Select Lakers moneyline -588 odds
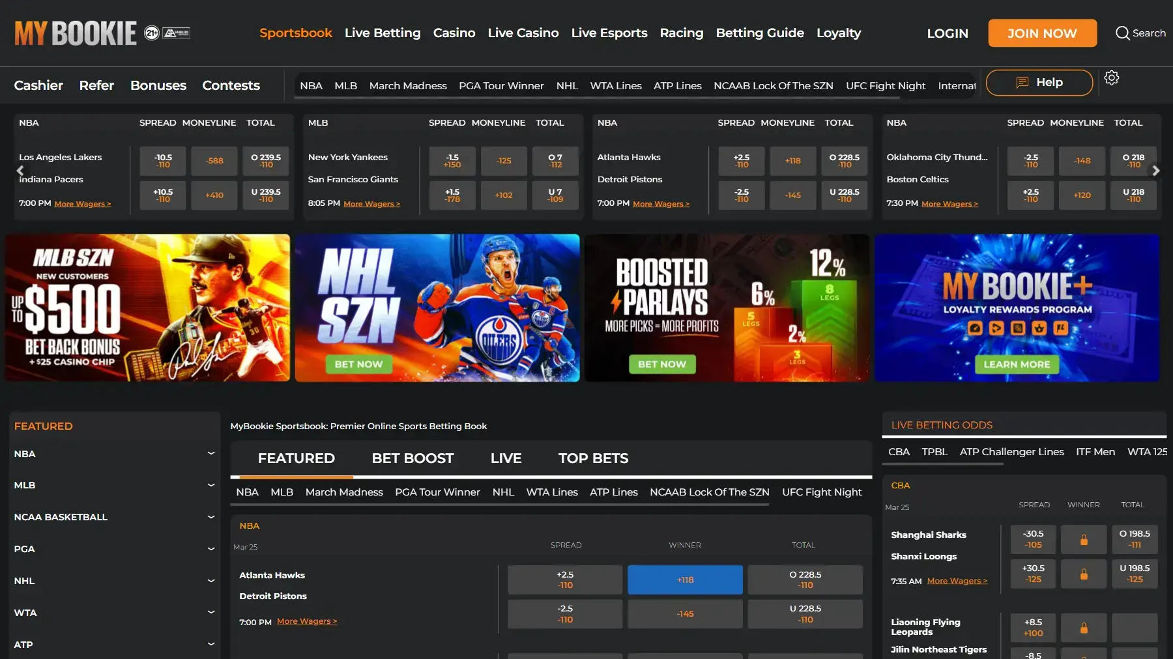This screenshot has height=659, width=1173. (214, 161)
